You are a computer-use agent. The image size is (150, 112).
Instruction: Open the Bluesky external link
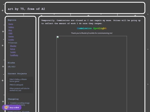[13, 46]
